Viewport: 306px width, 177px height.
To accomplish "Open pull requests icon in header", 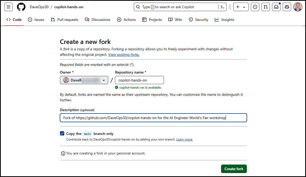I will click(266, 7).
